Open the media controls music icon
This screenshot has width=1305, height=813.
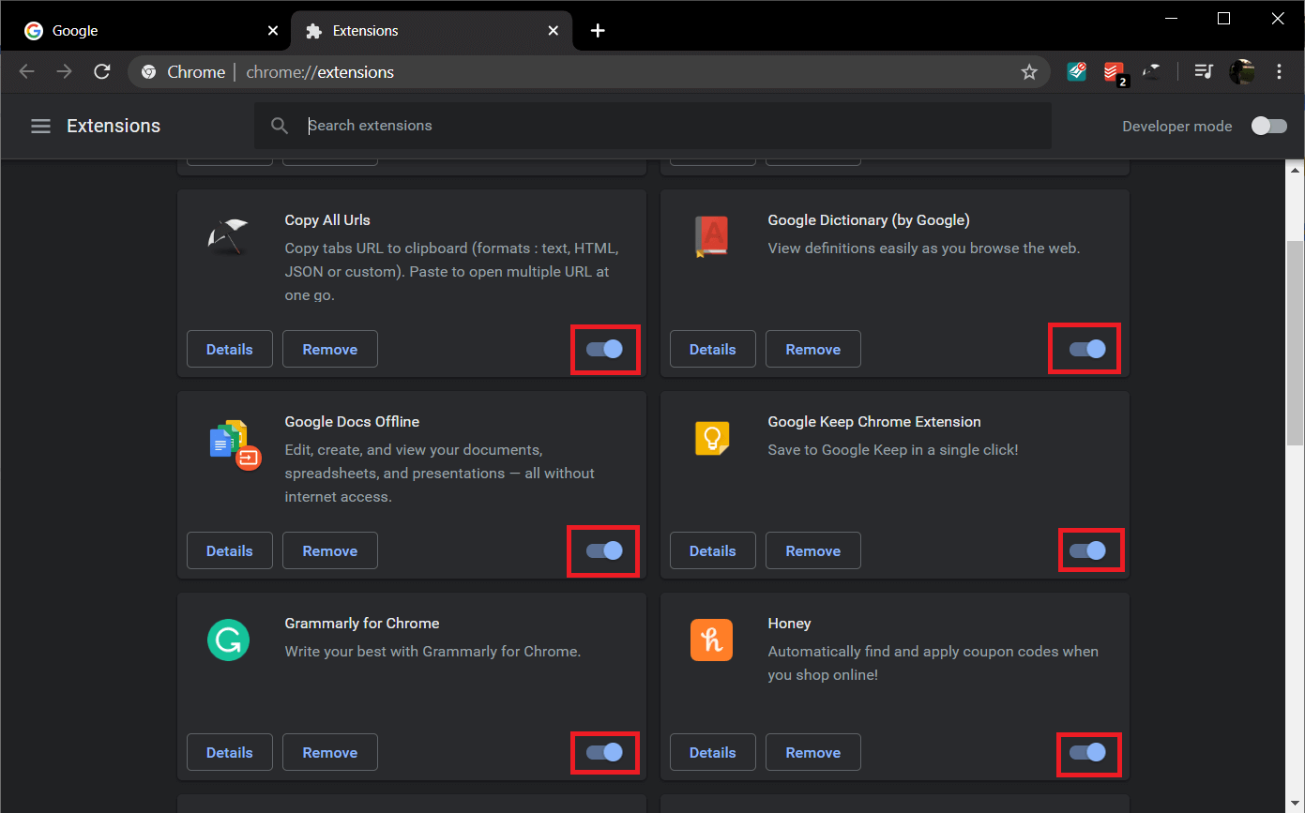point(1204,72)
